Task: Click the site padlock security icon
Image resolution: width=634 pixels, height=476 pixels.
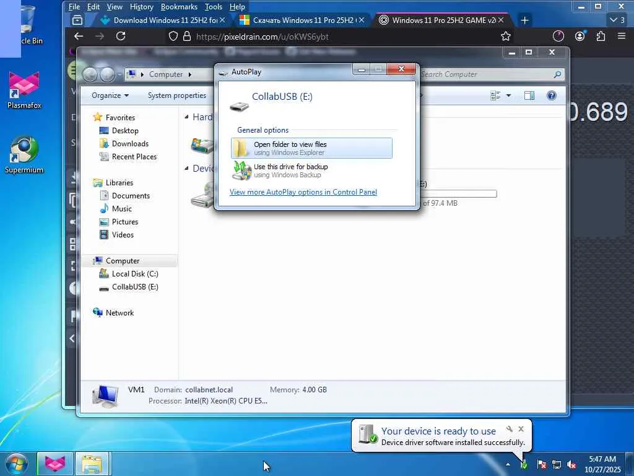Action: pos(187,37)
